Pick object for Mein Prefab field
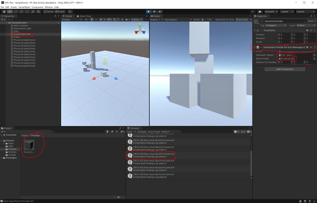This screenshot has width=317, height=203. pos(314,58)
